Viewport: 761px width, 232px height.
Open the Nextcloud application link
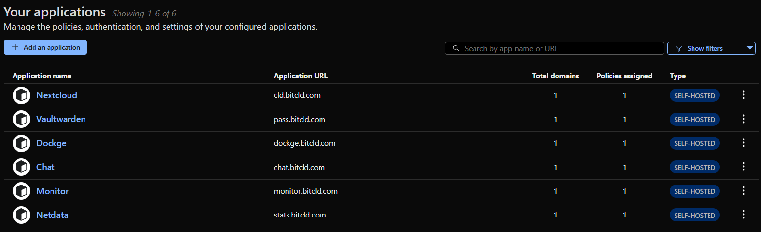pyautogui.click(x=57, y=95)
